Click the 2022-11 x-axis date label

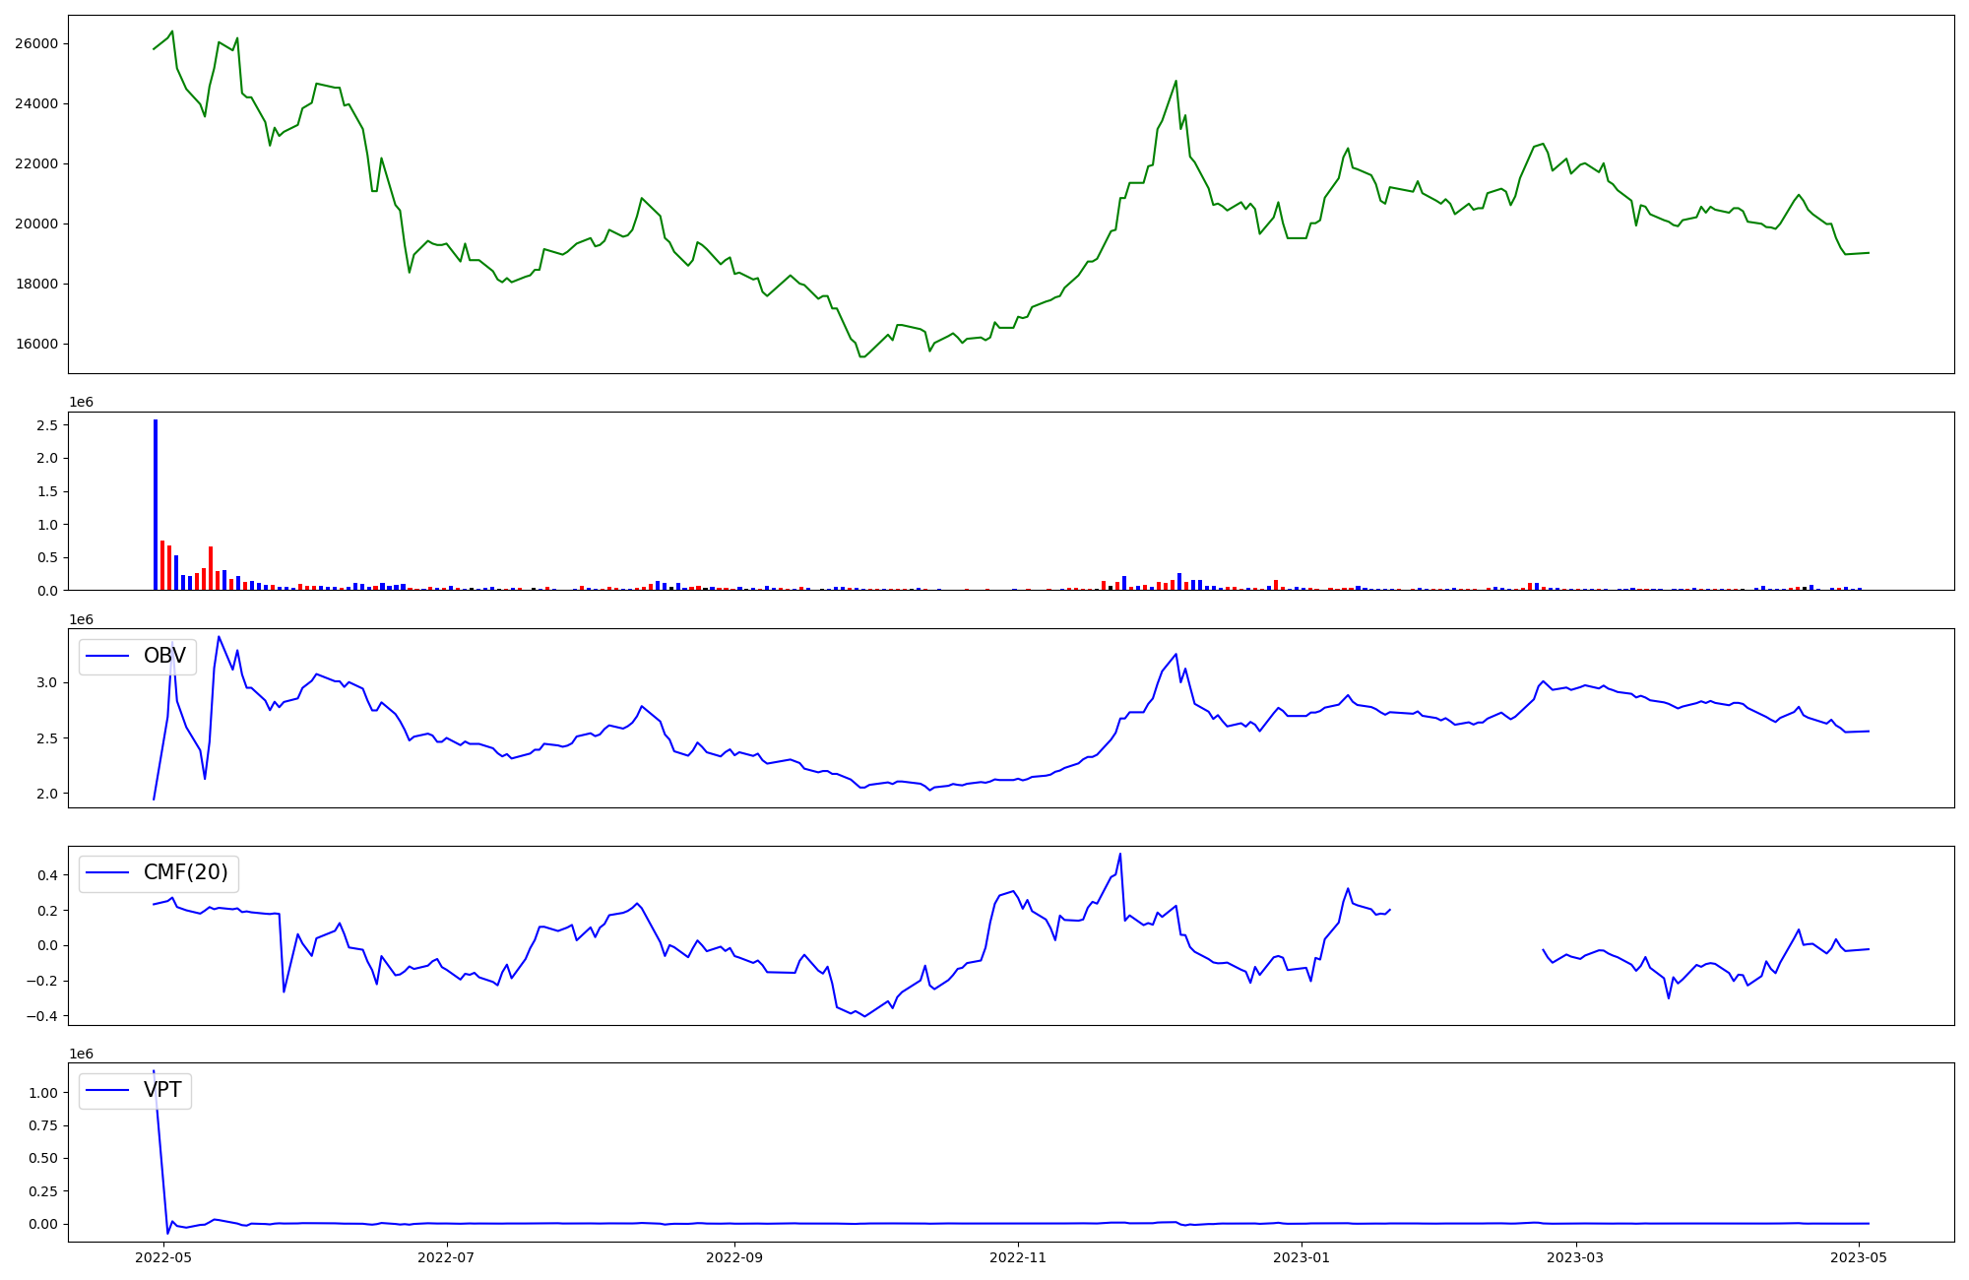1017,1257
